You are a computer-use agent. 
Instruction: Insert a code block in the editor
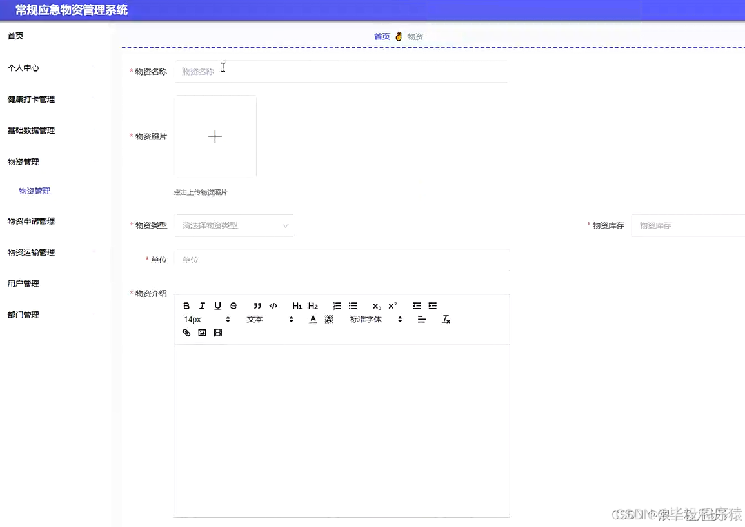click(273, 306)
